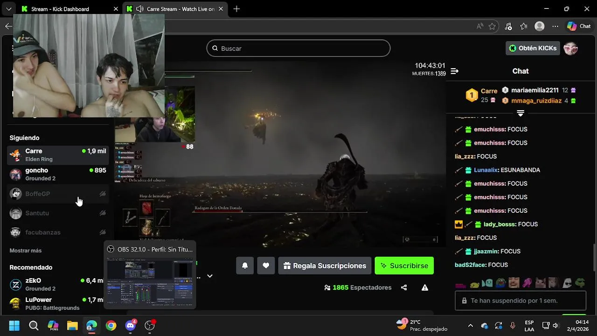
Task: Open Santutu offline channel
Action: point(58,213)
